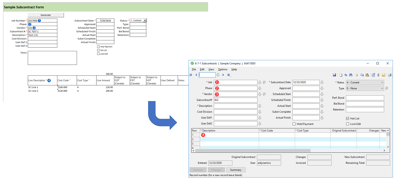This screenshot has height=181, width=395.
Task: Click the Save floppy disk icon
Action: (334, 75)
